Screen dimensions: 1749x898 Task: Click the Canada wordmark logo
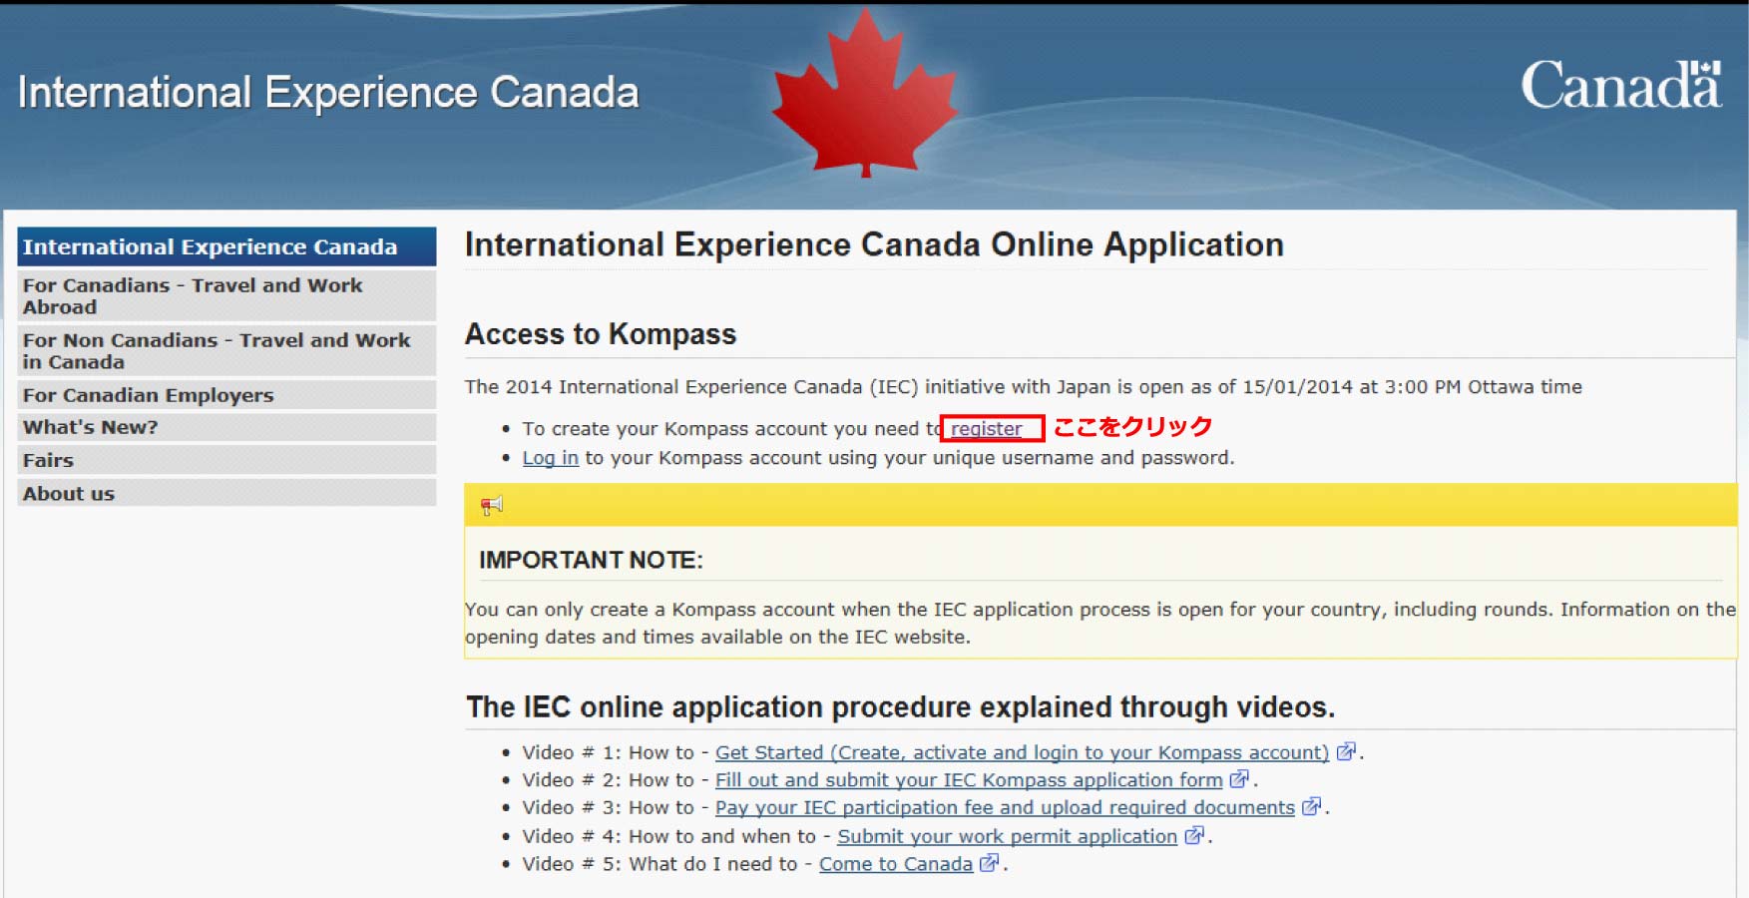coord(1621,85)
